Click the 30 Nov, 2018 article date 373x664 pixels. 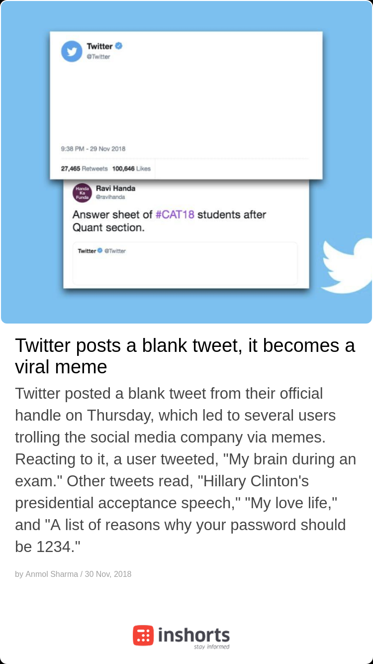(x=108, y=574)
